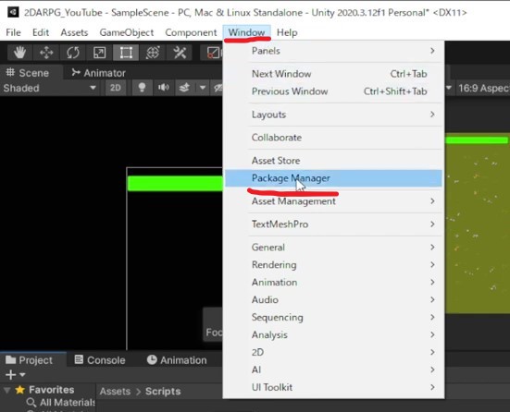Expand the General submenu
The image size is (510, 412).
(x=333, y=248)
